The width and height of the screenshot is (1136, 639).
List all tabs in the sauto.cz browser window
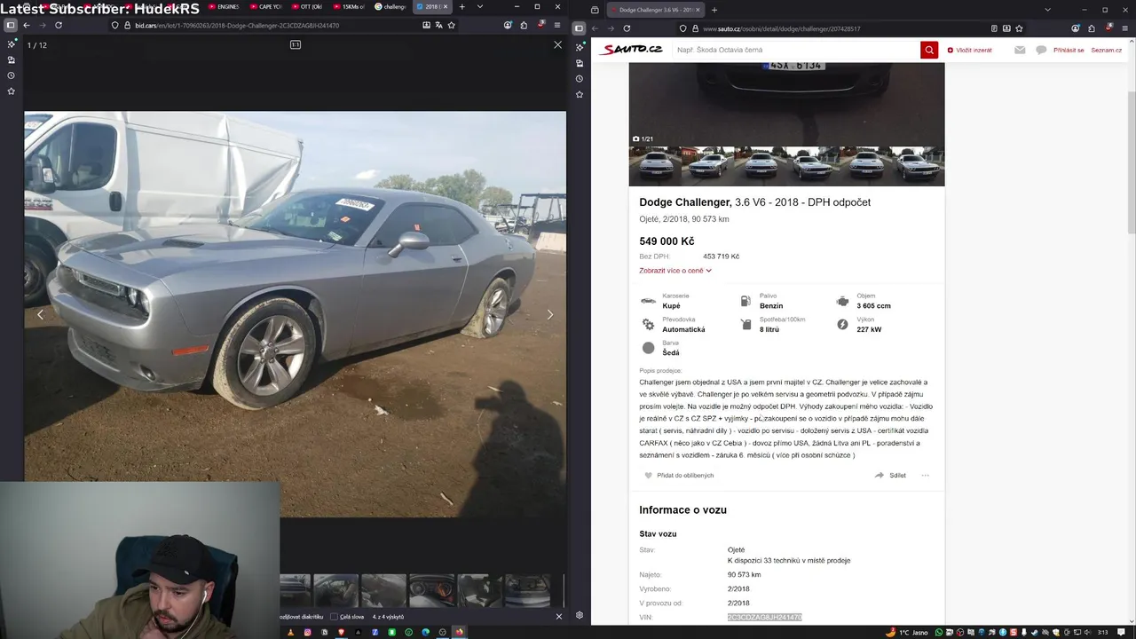click(x=1047, y=10)
